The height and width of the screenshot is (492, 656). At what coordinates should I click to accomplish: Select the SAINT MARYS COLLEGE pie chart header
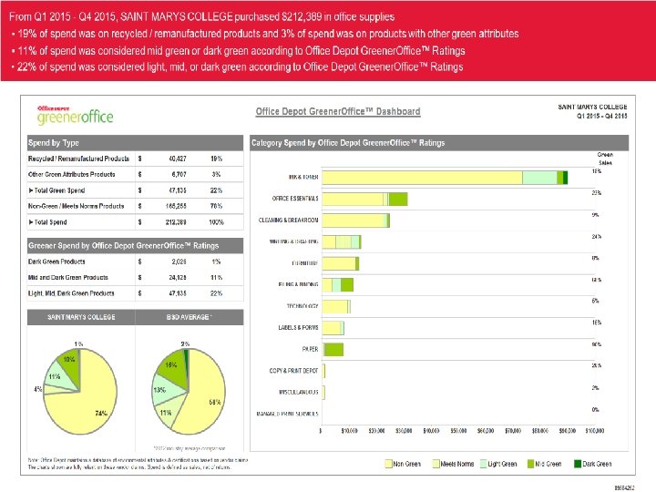[x=81, y=317]
